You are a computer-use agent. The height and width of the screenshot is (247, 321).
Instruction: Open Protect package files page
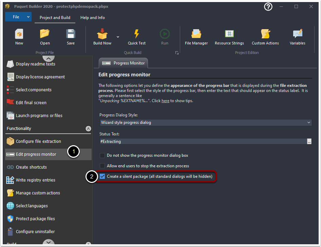pyautogui.click(x=48, y=219)
